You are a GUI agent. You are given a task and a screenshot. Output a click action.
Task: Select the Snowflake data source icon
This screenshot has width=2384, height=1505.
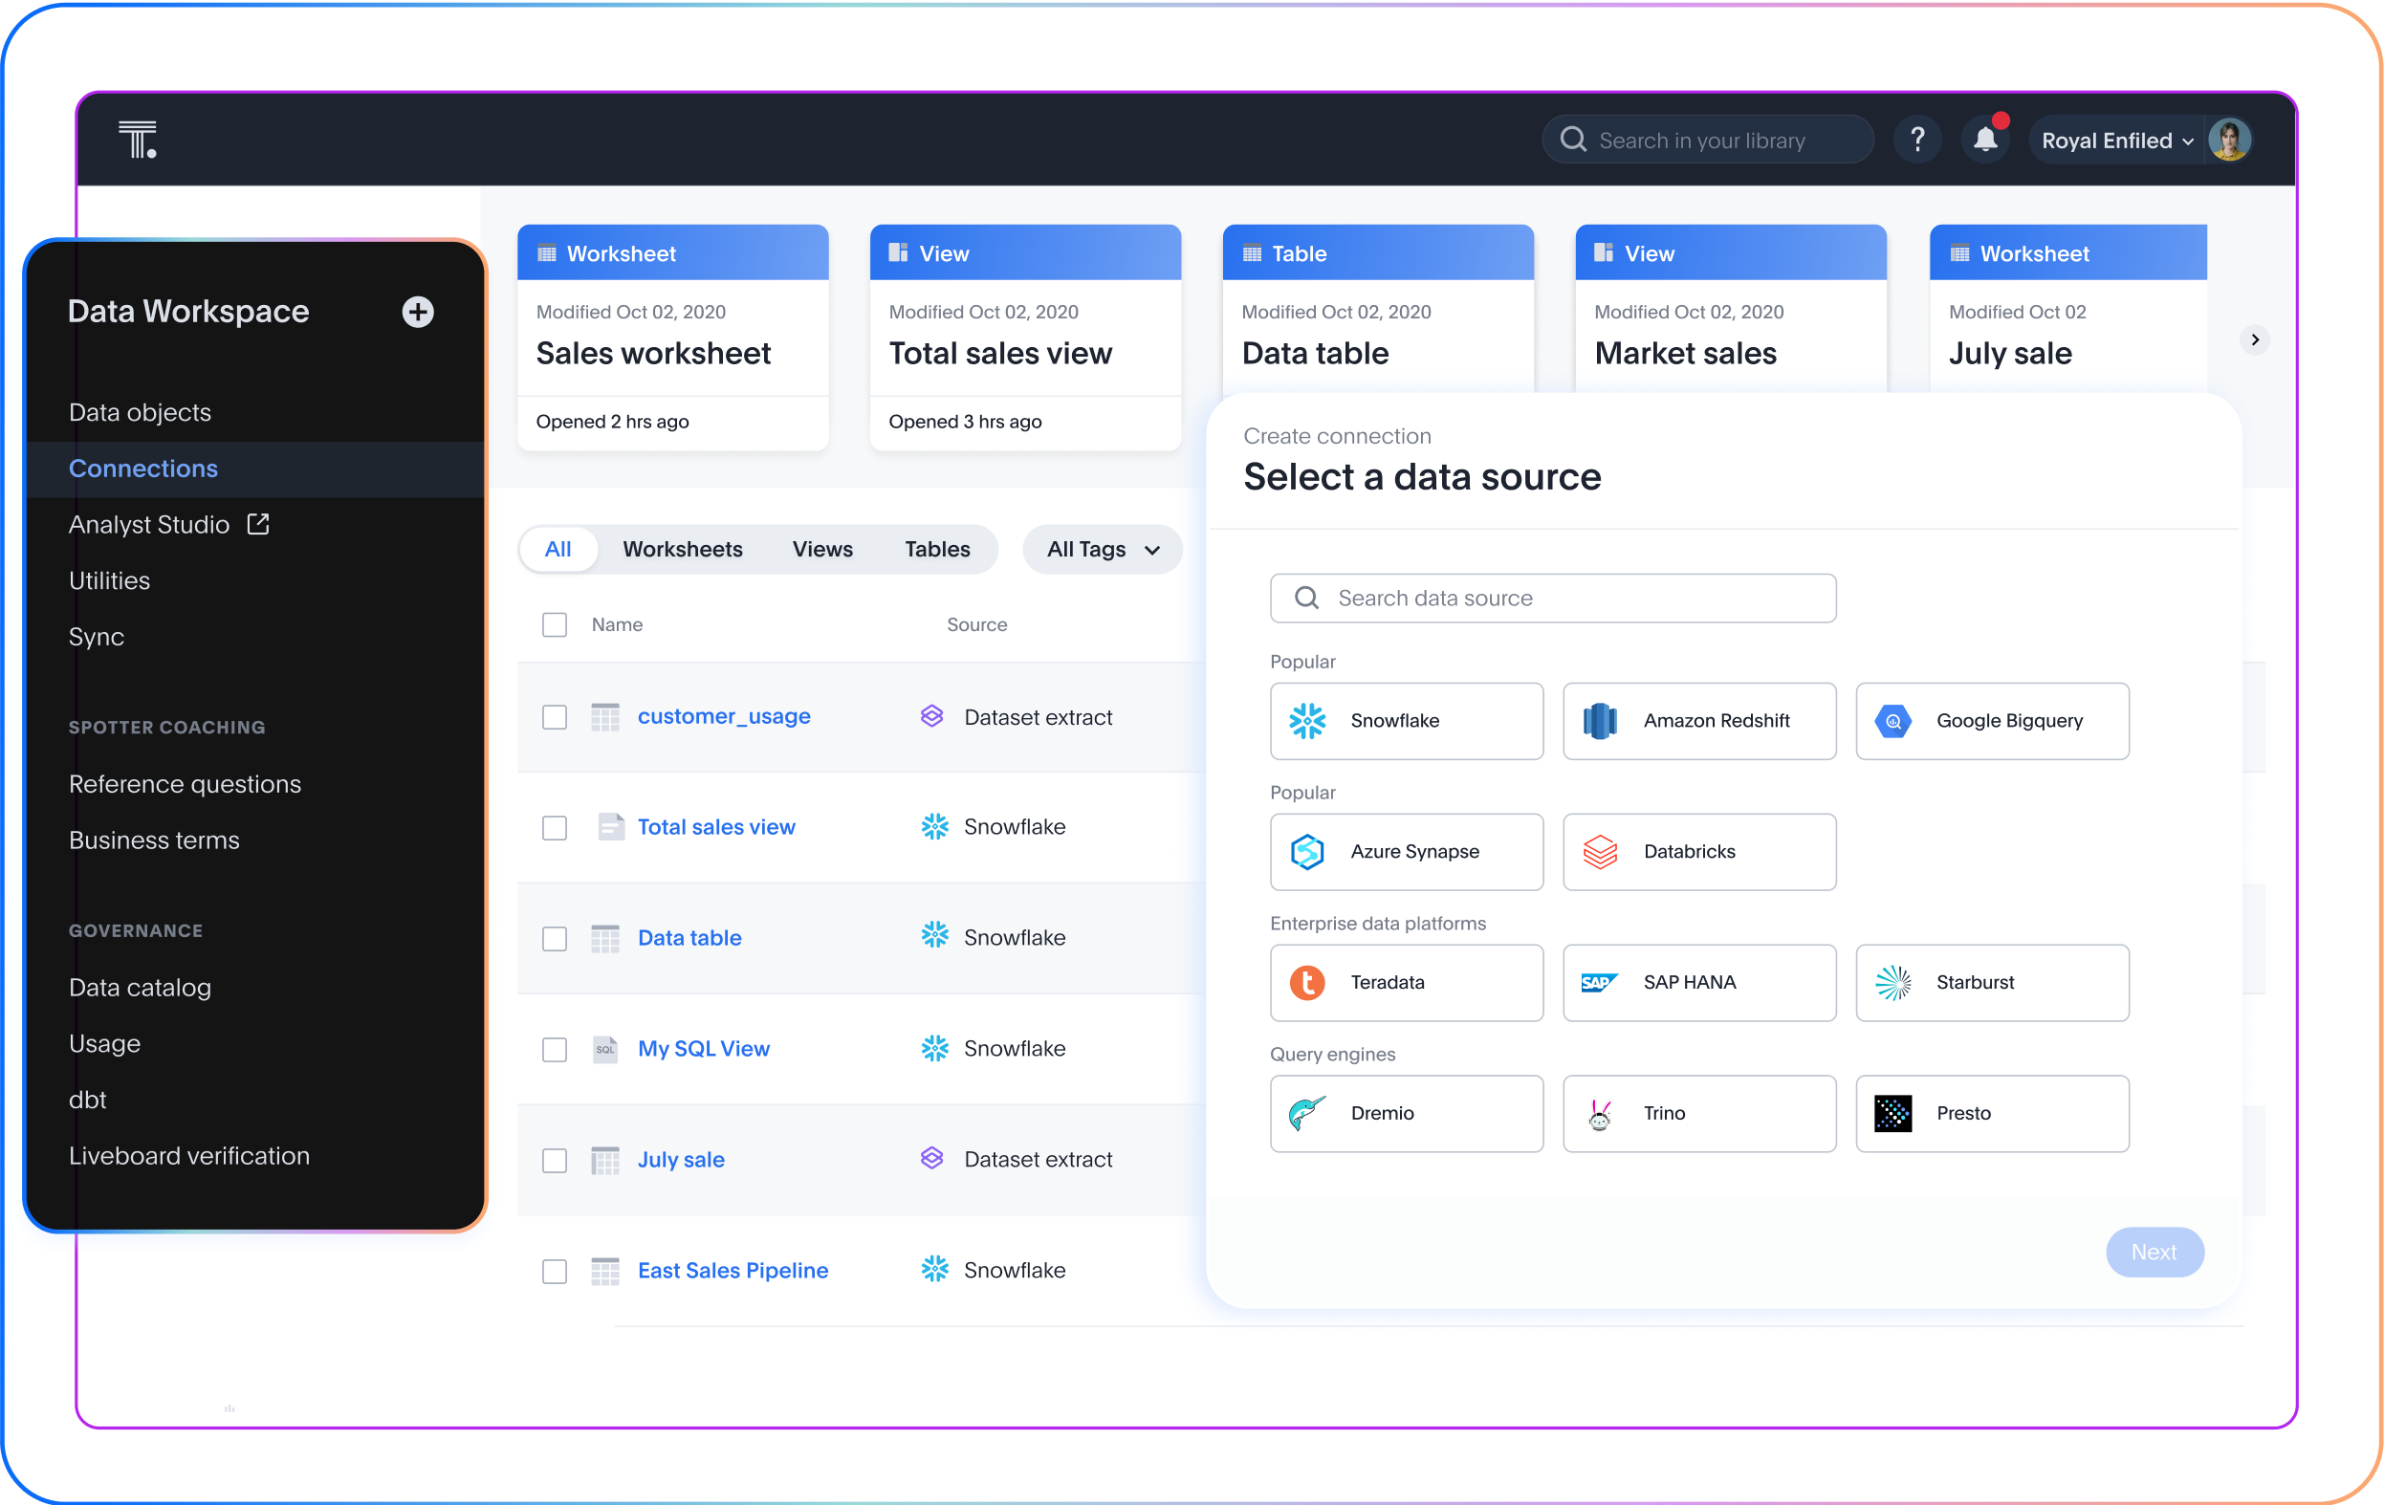pyautogui.click(x=1309, y=721)
